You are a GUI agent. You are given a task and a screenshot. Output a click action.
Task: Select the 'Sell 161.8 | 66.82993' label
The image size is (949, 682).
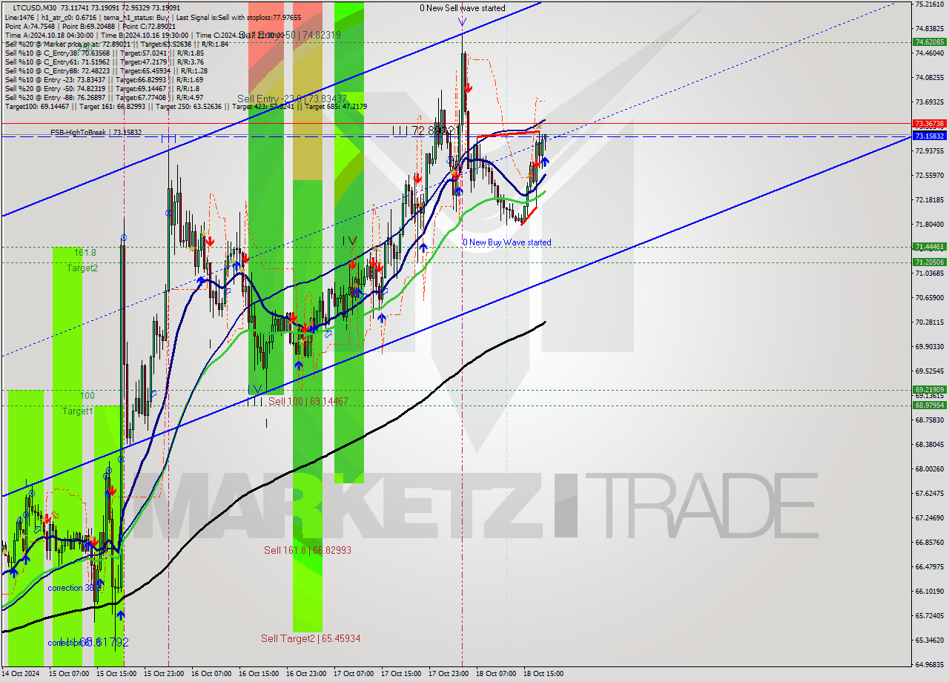[x=308, y=550]
